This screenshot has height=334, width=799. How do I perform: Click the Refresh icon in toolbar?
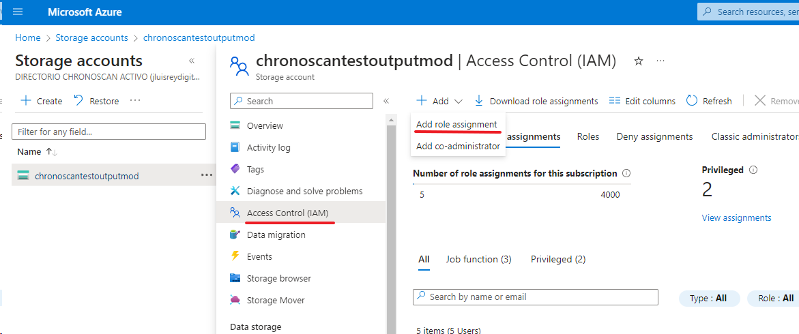pyautogui.click(x=692, y=101)
